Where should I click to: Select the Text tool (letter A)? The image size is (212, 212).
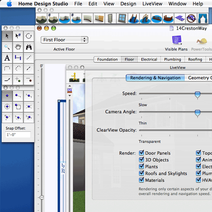pos(7,58)
